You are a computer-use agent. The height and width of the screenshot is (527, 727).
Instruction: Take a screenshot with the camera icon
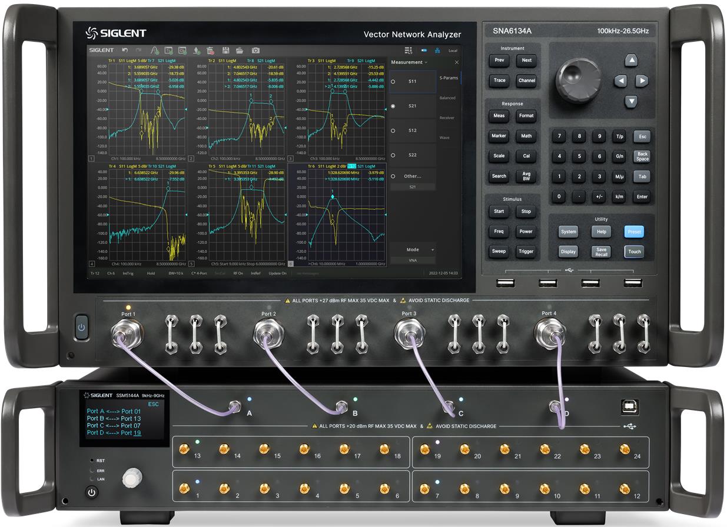click(x=255, y=51)
